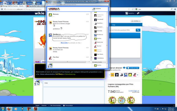Open Historial in the bottom toolbar
This screenshot has width=177, height=111.
44,105
